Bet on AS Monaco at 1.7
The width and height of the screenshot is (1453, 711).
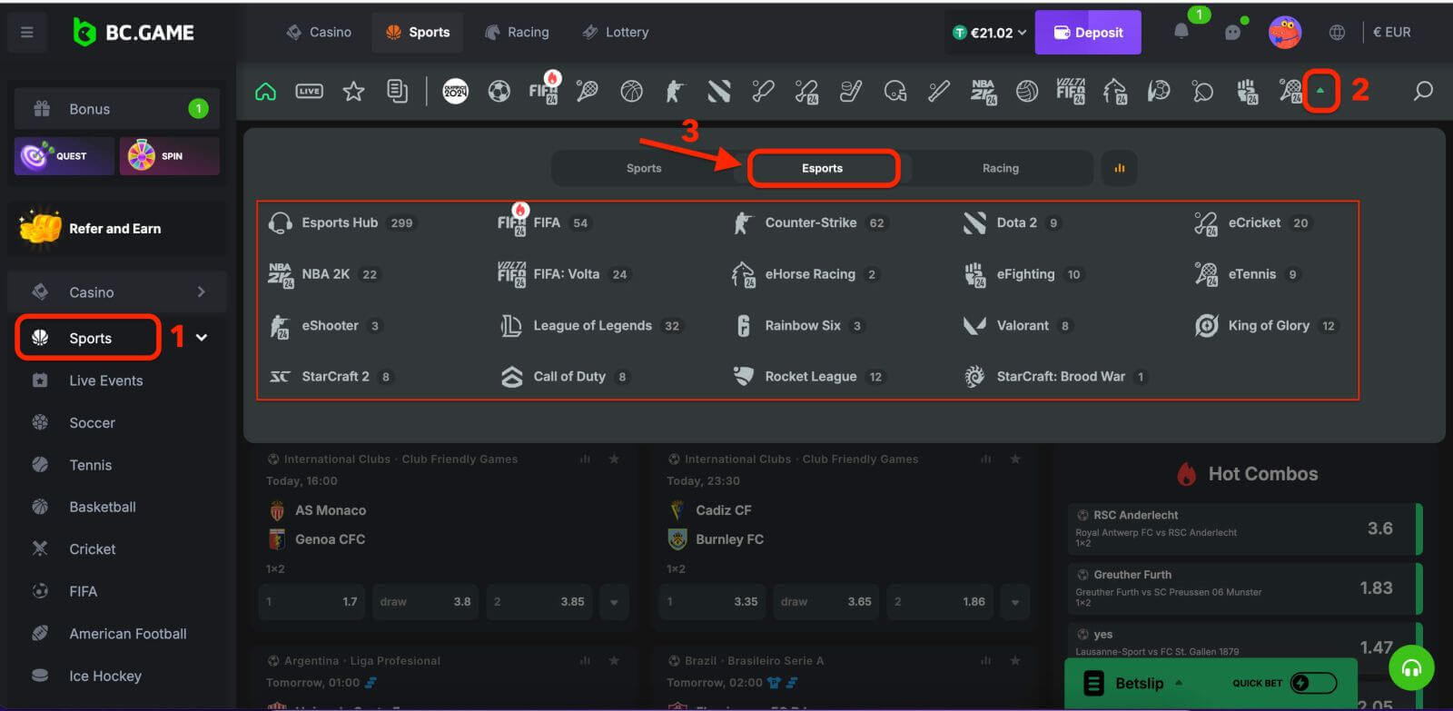312,602
